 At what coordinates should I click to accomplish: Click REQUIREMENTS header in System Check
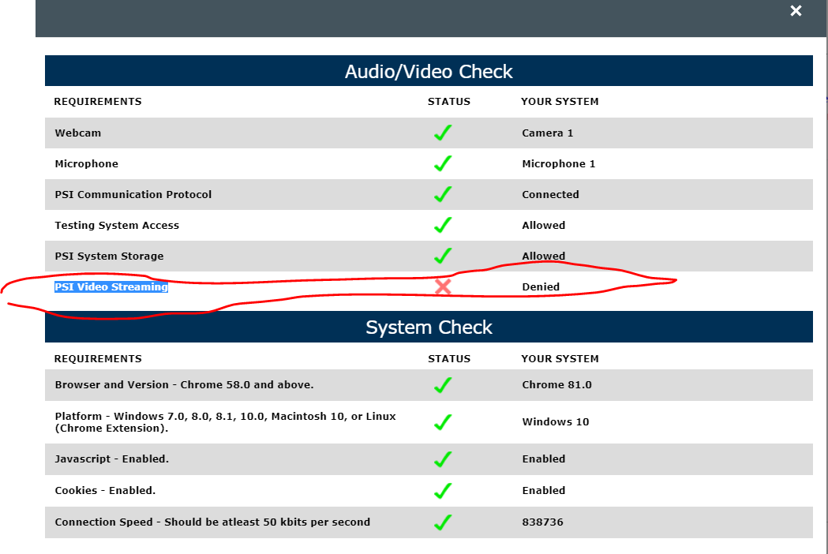pos(98,358)
